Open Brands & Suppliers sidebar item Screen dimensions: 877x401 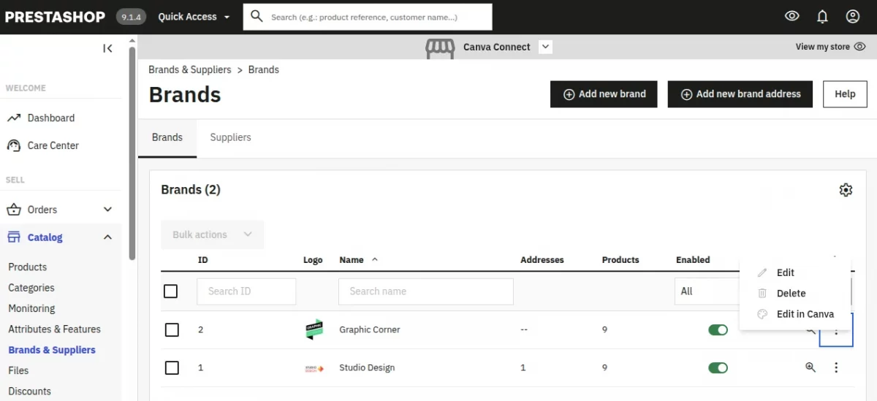pyautogui.click(x=52, y=350)
